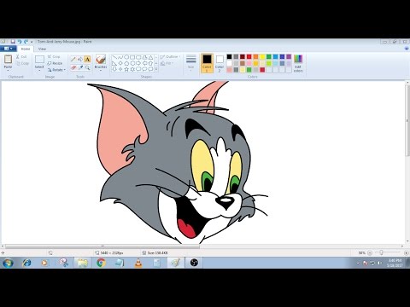Viewport: 410px width, 307px height.
Task: Expand the Select tool dropdown arrow
Action: (39, 70)
